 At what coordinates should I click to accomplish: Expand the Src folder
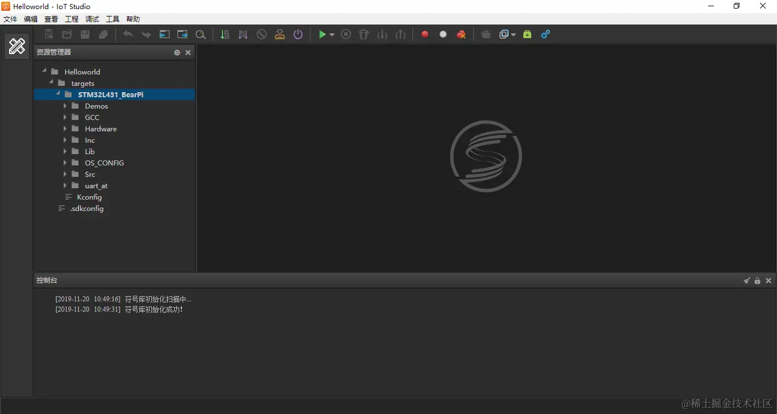click(65, 174)
